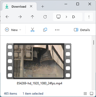The image size is (96, 97).
Task: Click the 465 items status text
Action: click(x=10, y=94)
